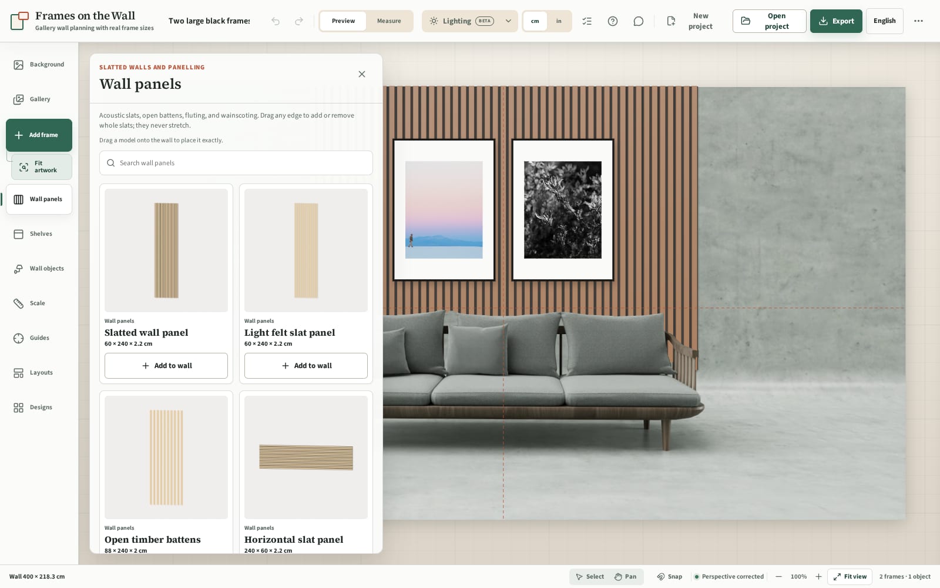Switch to Measure mode
940x588 pixels.
click(389, 21)
